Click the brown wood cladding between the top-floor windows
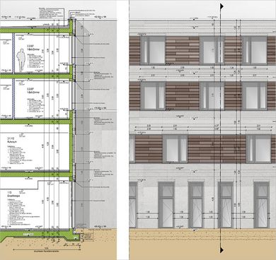The image size is (276, 260). click(x=183, y=50)
